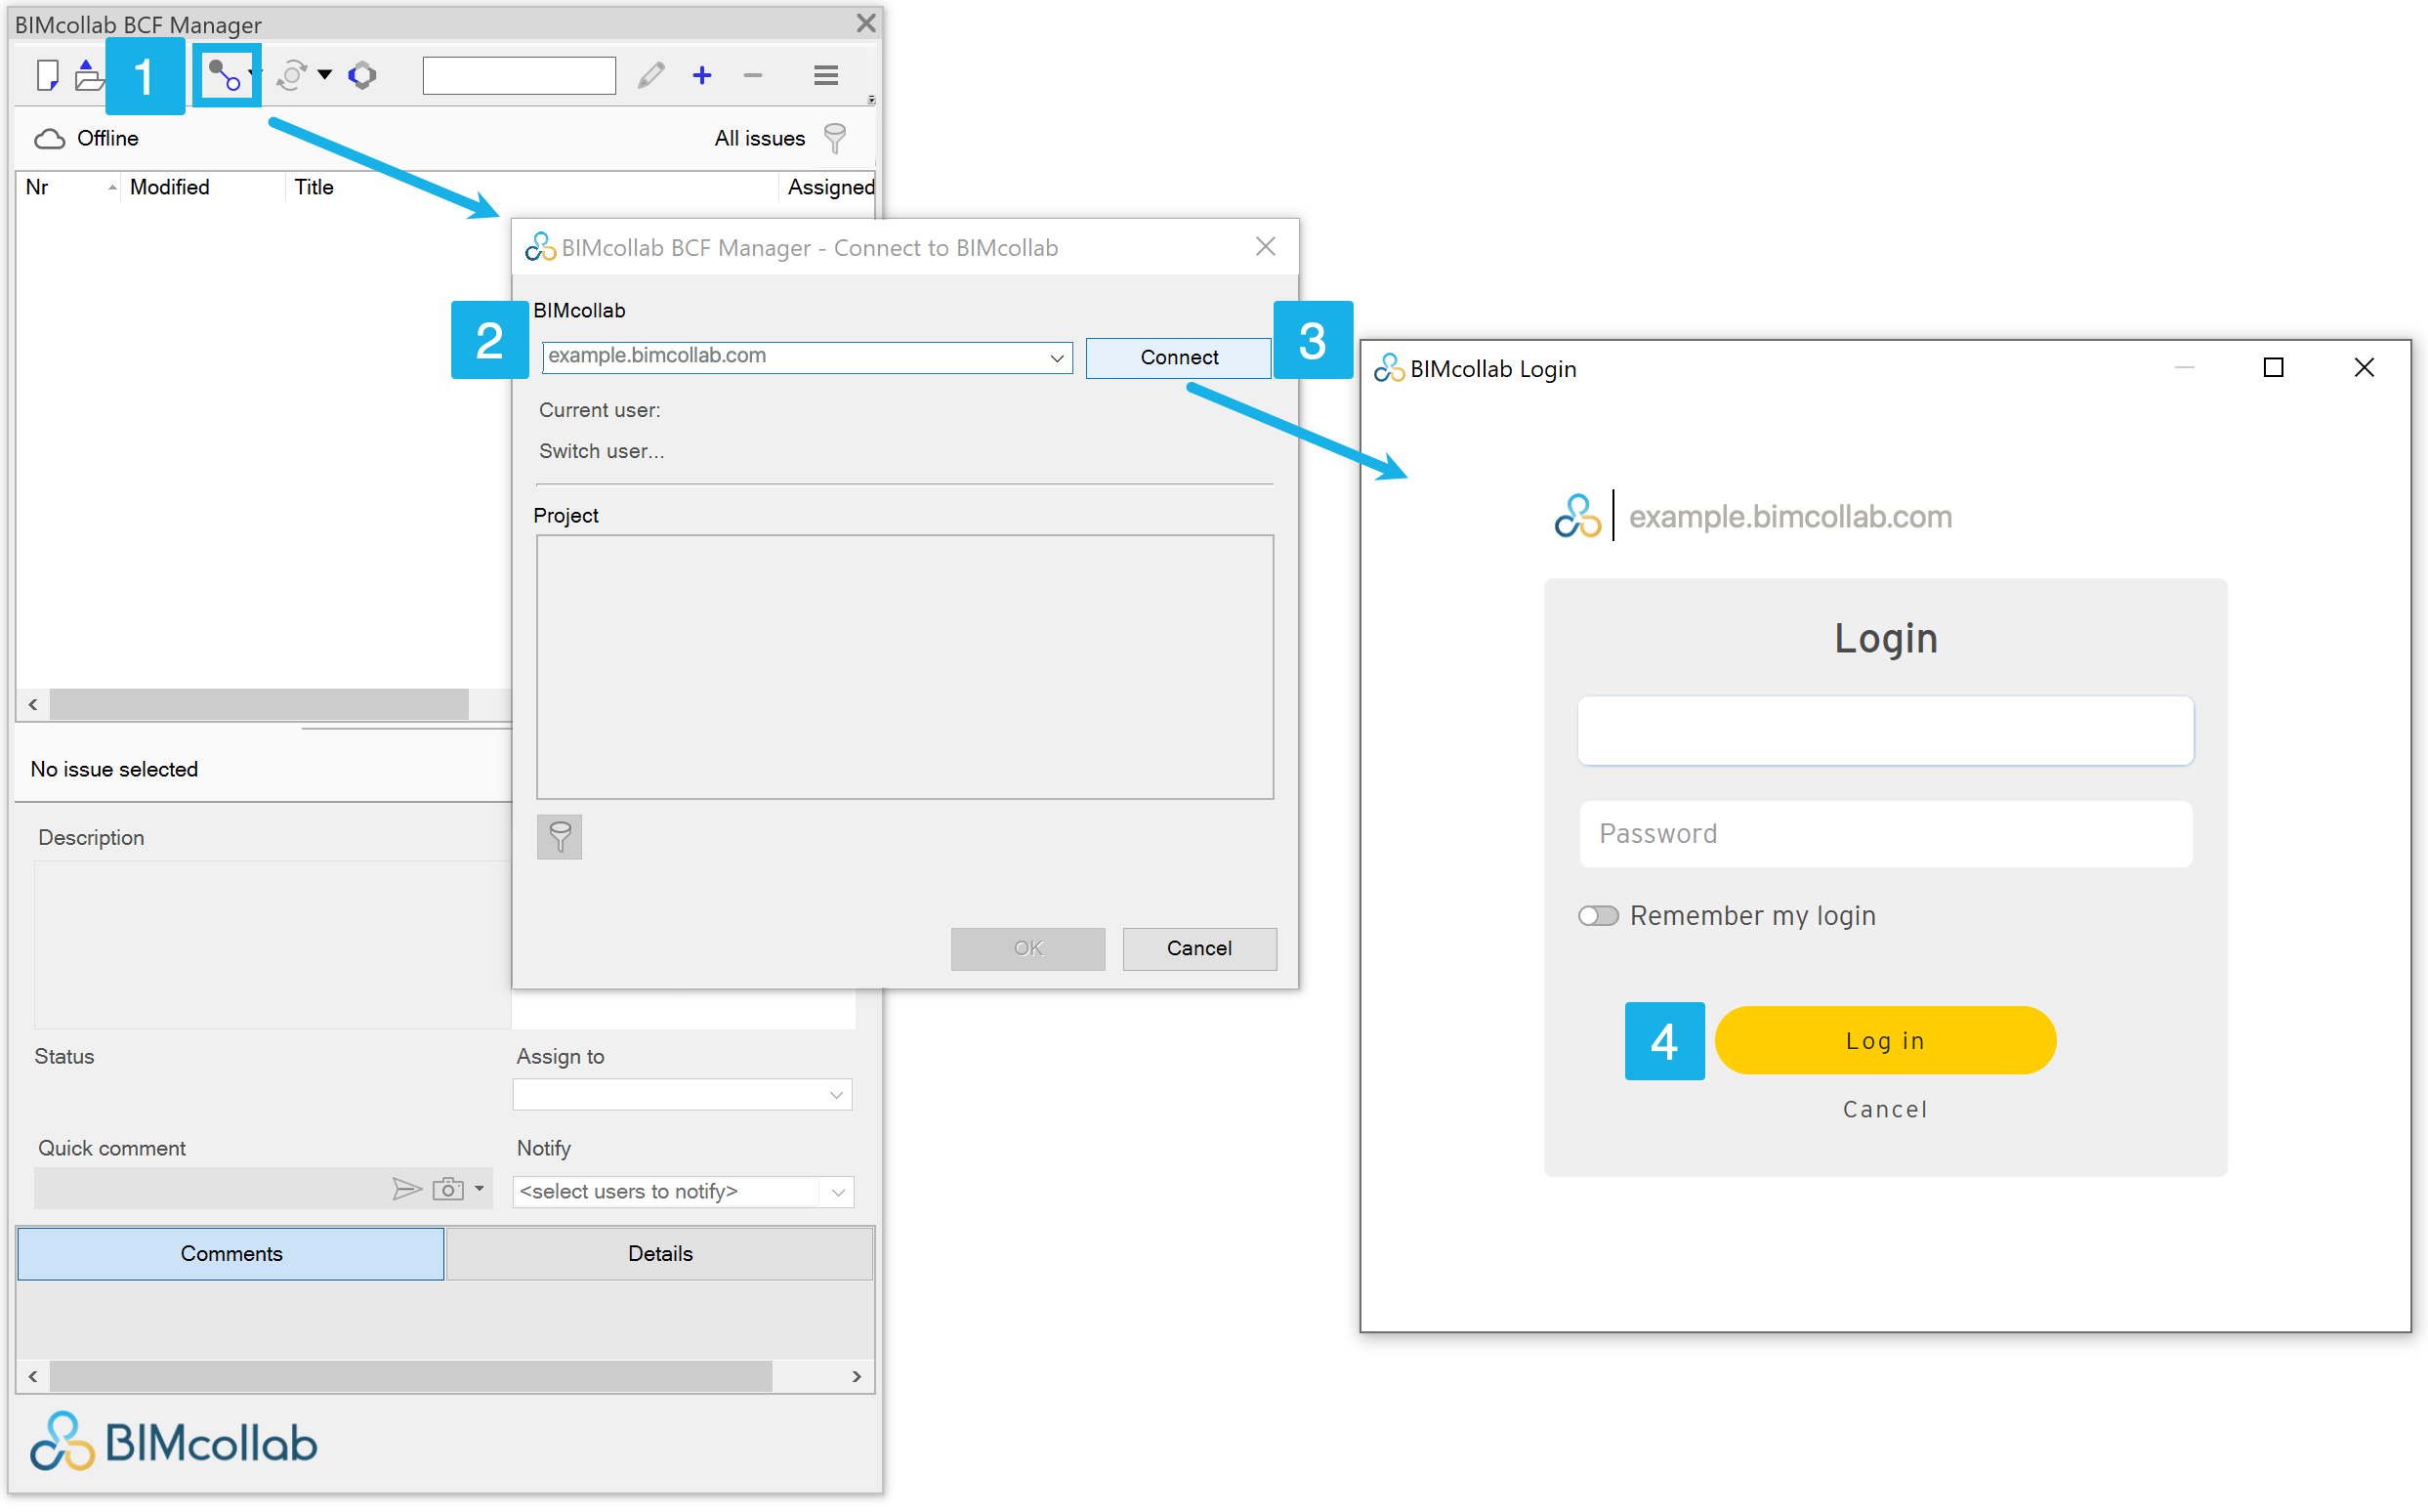Sort by the Nr column header
Viewport: 2428px width, 1512px height.
pos(68,187)
